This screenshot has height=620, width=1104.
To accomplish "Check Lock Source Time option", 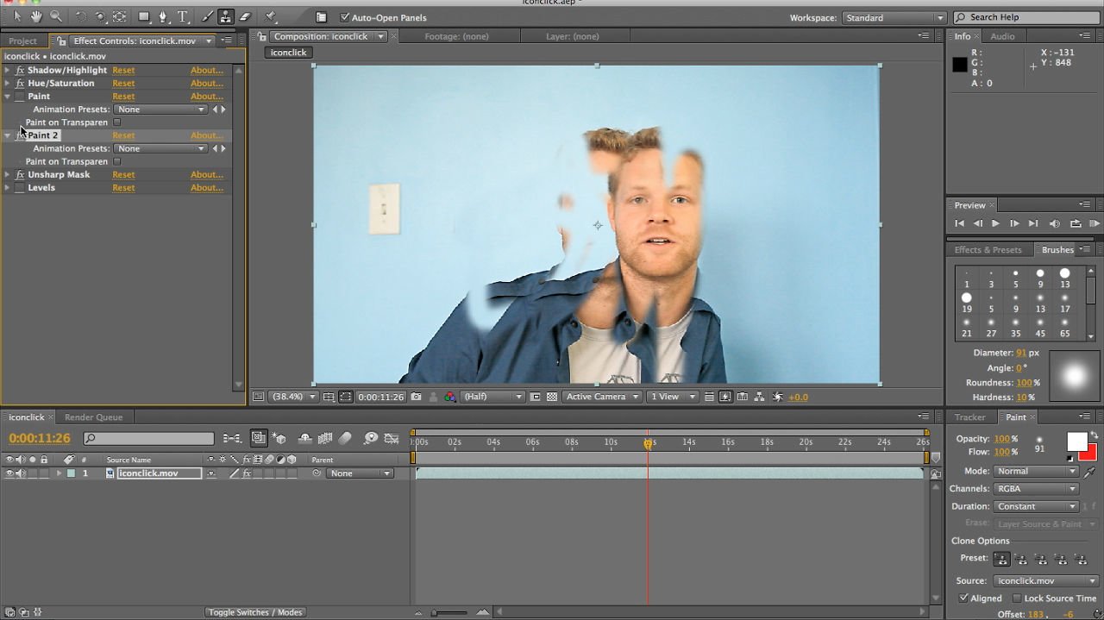I will 1017,598.
